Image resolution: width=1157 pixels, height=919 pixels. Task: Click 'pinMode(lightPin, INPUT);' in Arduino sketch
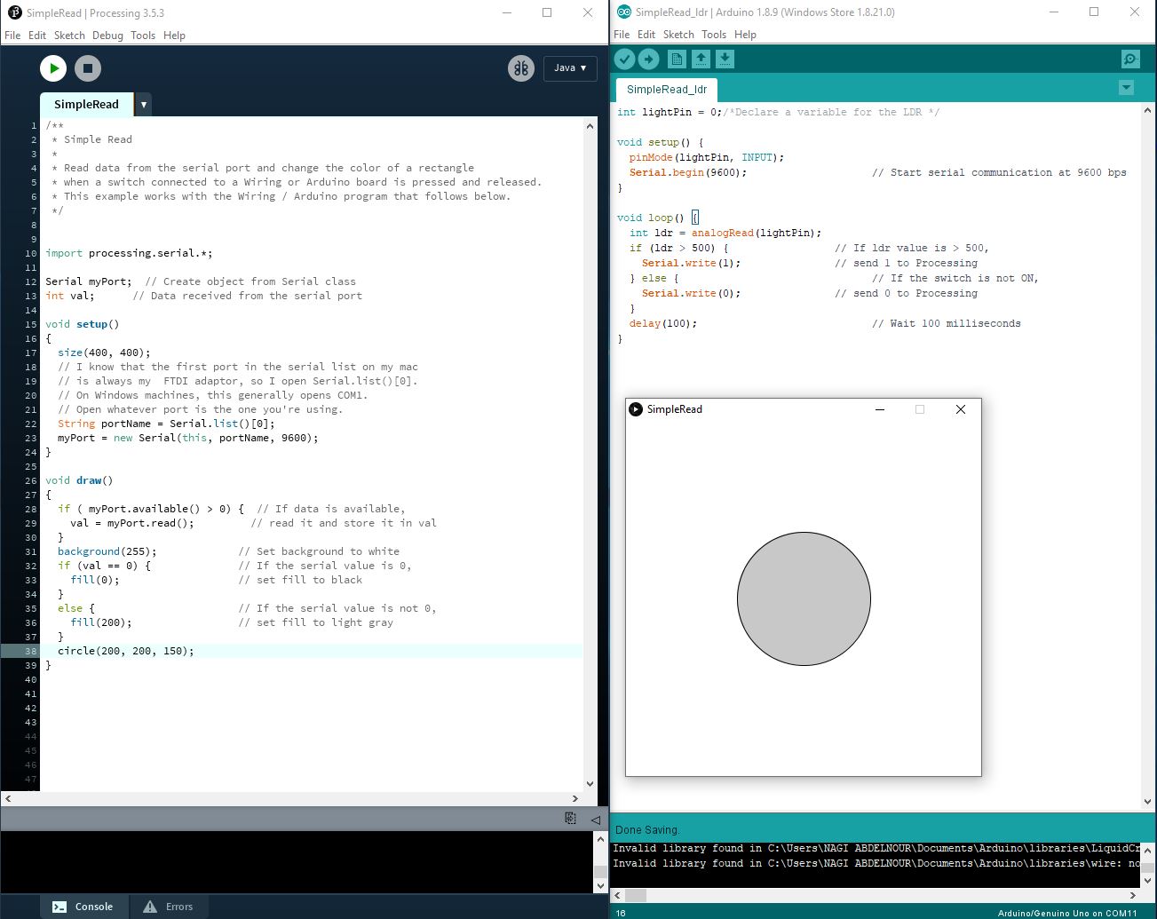pyautogui.click(x=707, y=157)
